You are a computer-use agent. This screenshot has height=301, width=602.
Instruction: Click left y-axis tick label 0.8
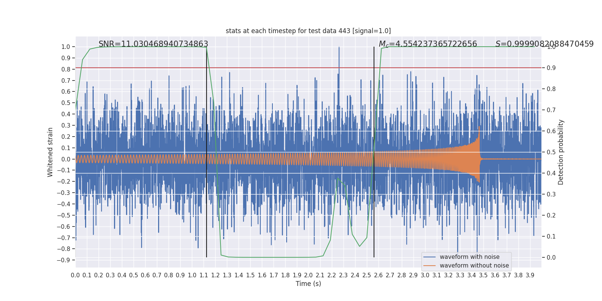point(66,69)
